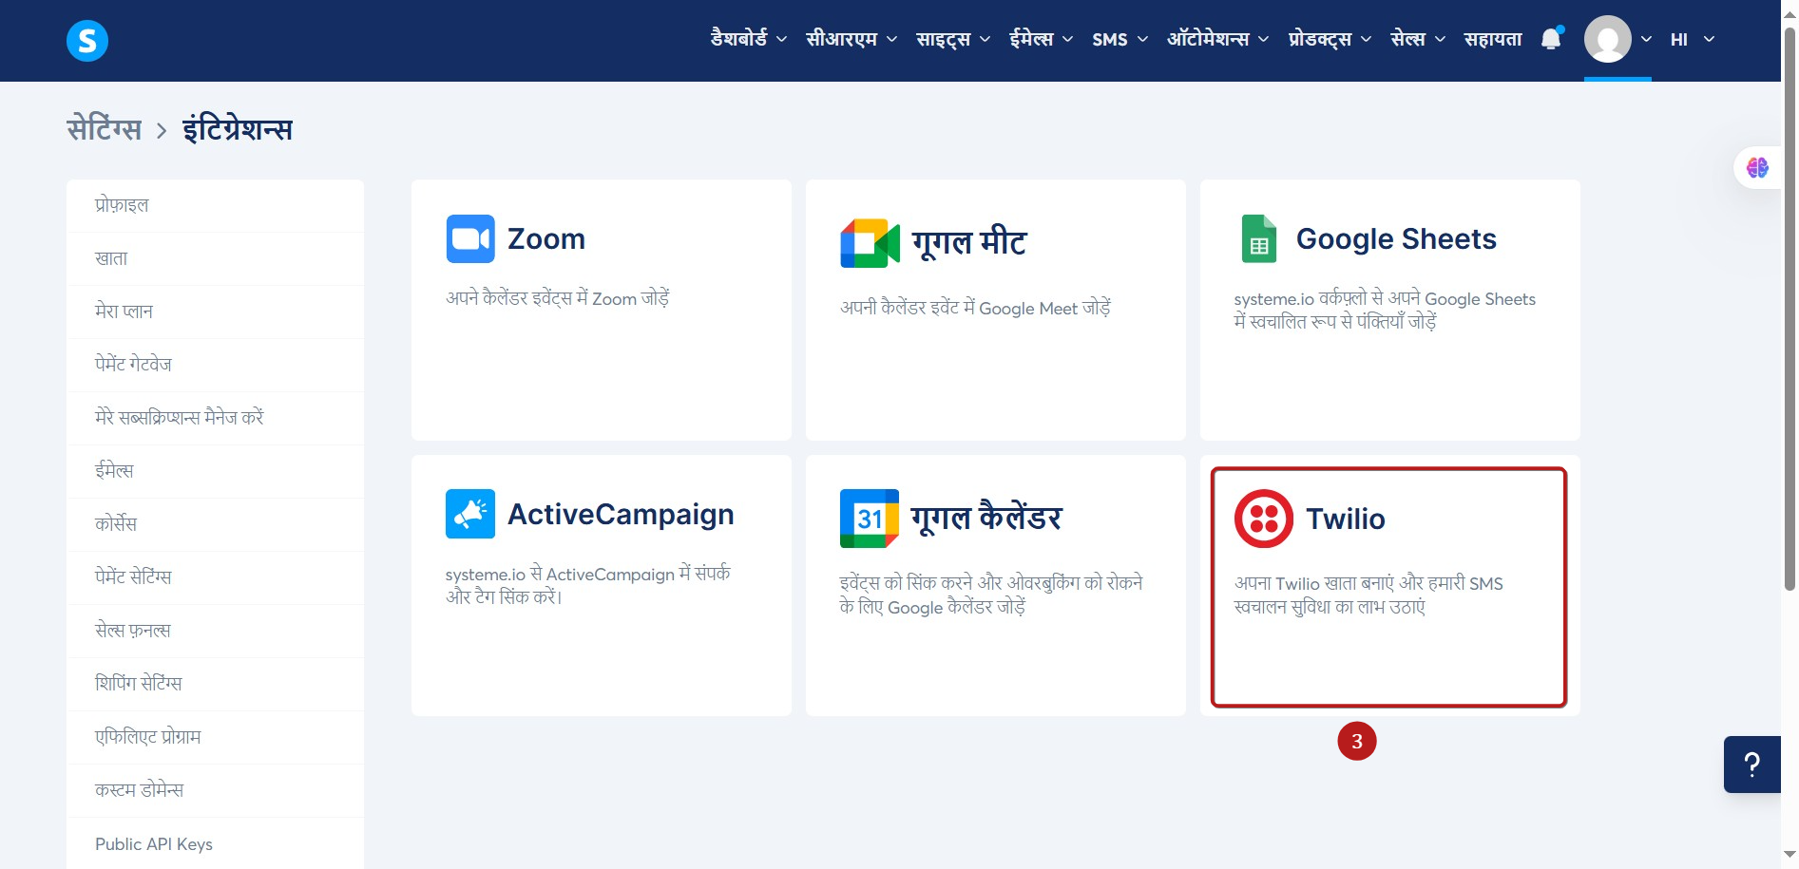Expand the ईमेल्स top menu

pos(1041,39)
